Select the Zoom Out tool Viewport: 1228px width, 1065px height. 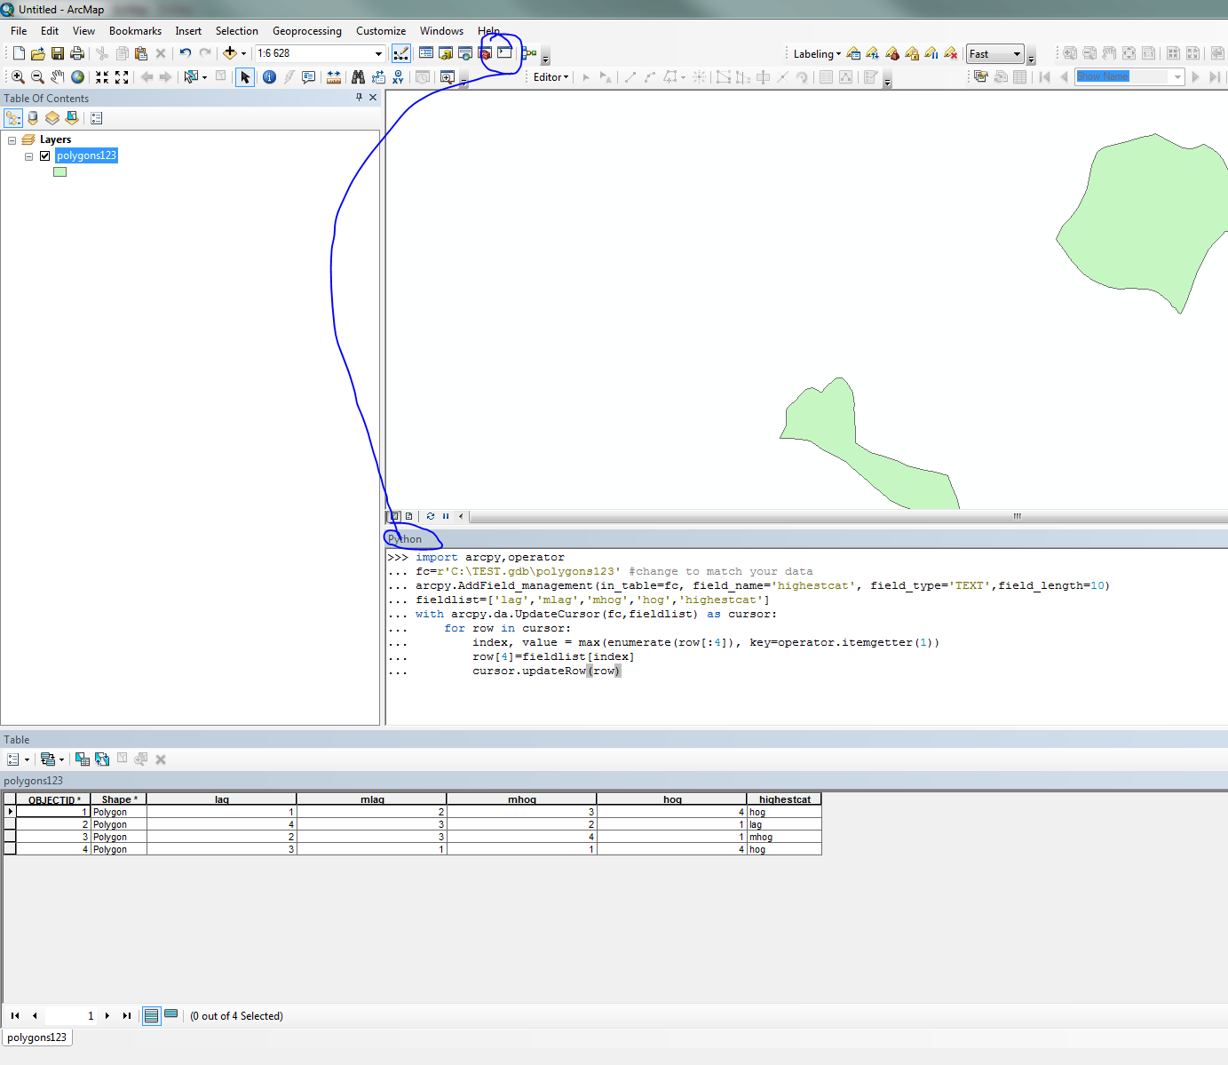(37, 77)
